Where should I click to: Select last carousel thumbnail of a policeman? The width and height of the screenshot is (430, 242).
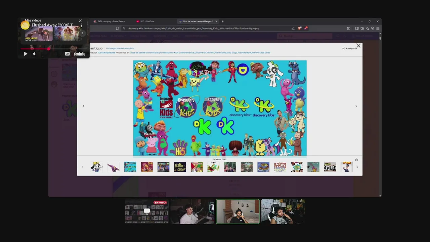click(346, 167)
